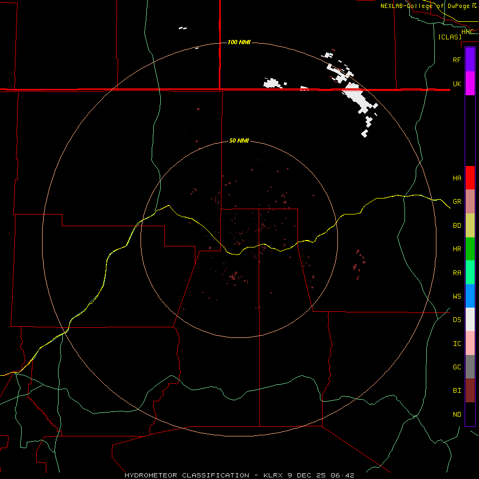Click the UK magenta legend swatch

470,84
